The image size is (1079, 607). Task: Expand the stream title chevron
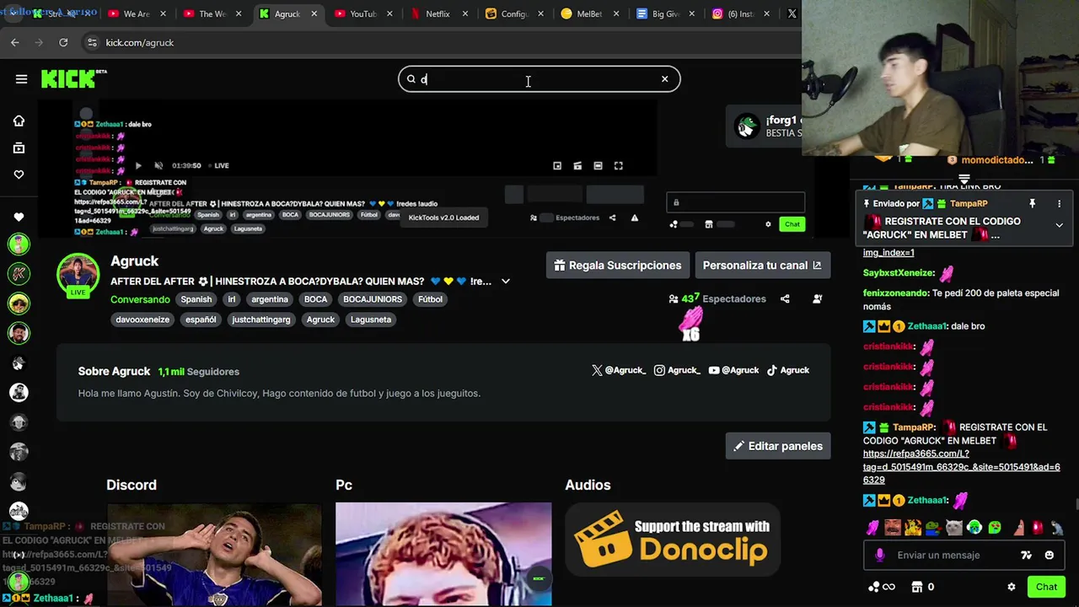[506, 282]
